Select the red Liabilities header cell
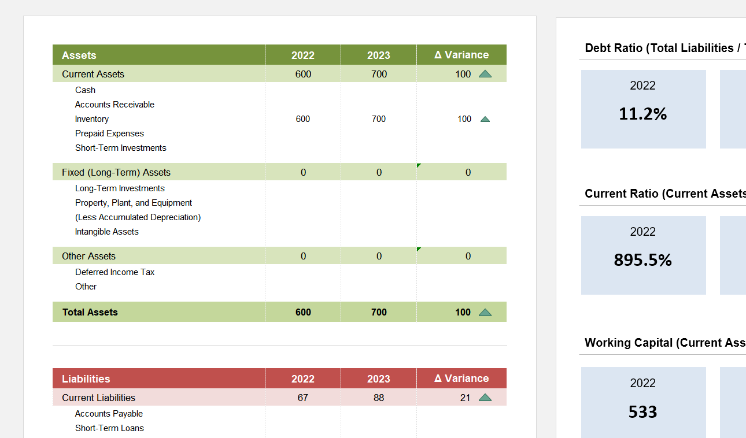This screenshot has height=438, width=746. (x=86, y=378)
